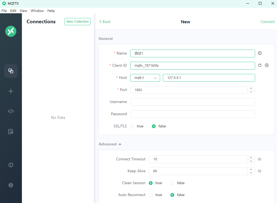
Task: Go Back from the New connection form
Action: (x=105, y=22)
